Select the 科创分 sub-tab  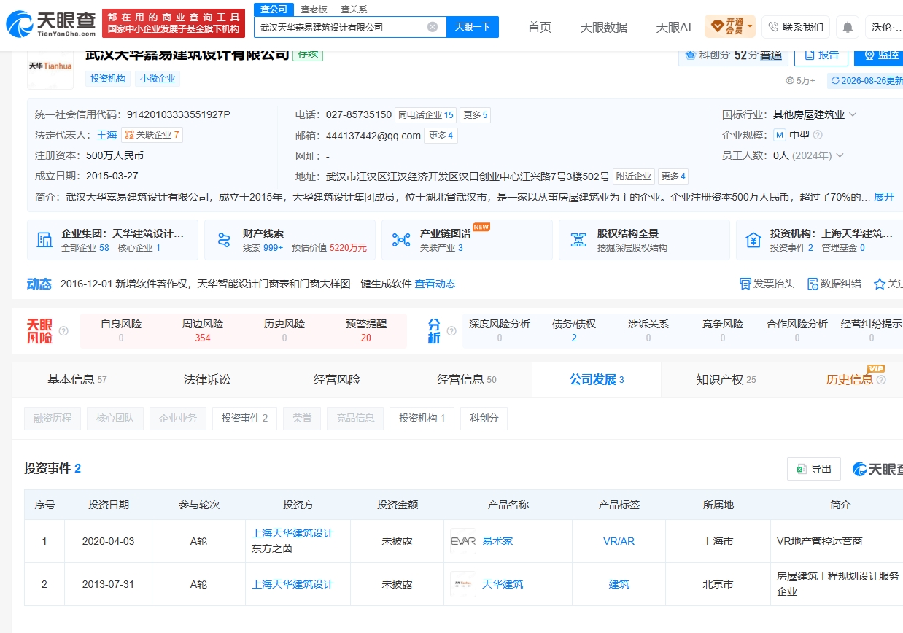(x=484, y=418)
